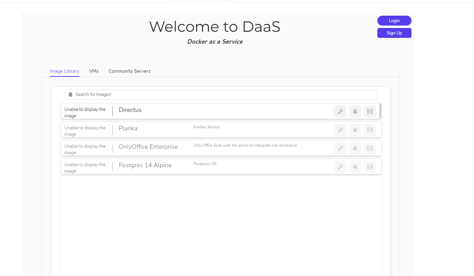Viewport: 474px width, 276px height.
Task: Click the key icon in the Directus row
Action: (340, 112)
